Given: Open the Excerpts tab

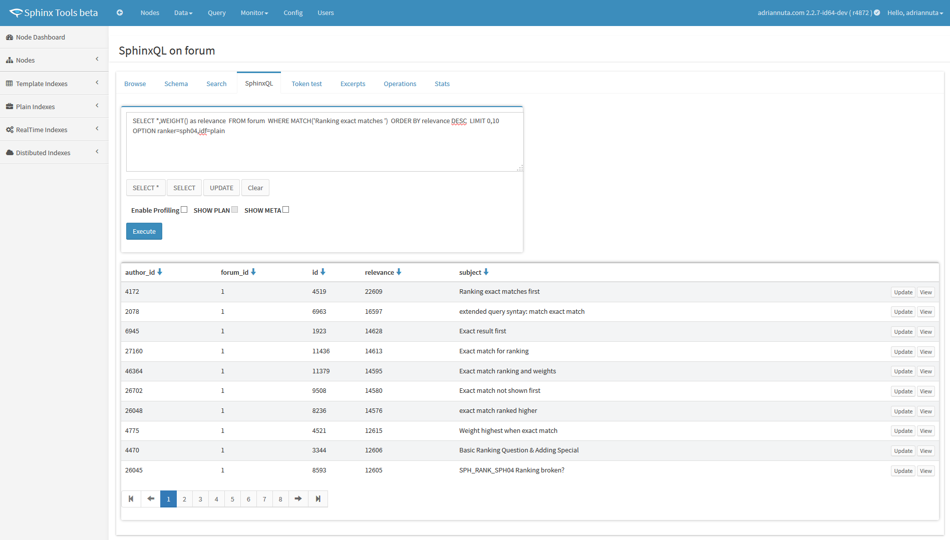Looking at the screenshot, I should pyautogui.click(x=353, y=84).
